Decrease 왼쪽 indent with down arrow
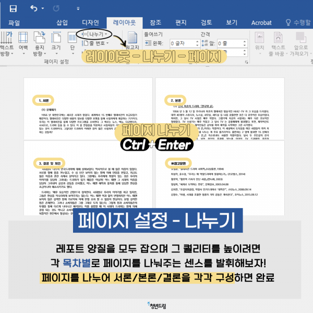 [x=197, y=45]
